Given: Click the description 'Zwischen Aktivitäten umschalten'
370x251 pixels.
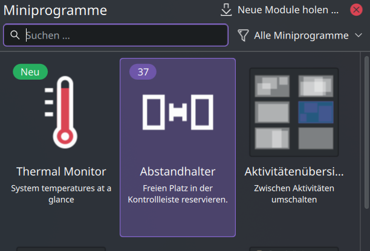Looking at the screenshot, I should click(x=294, y=194).
